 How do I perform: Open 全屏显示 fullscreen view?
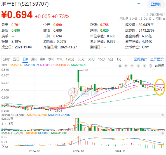point(157,59)
